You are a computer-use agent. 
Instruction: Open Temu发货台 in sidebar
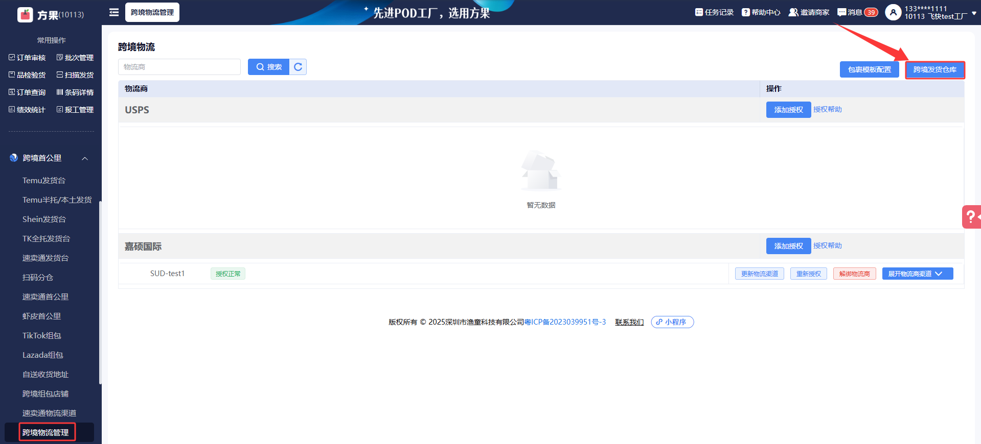(x=44, y=181)
